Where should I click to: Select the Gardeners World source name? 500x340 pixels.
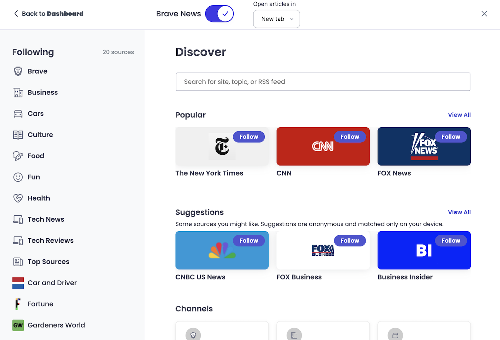tap(56, 325)
